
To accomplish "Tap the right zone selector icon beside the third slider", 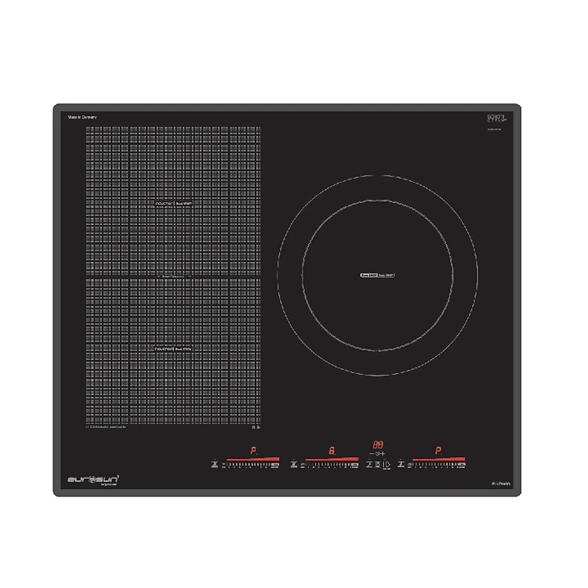I will tap(401, 464).
